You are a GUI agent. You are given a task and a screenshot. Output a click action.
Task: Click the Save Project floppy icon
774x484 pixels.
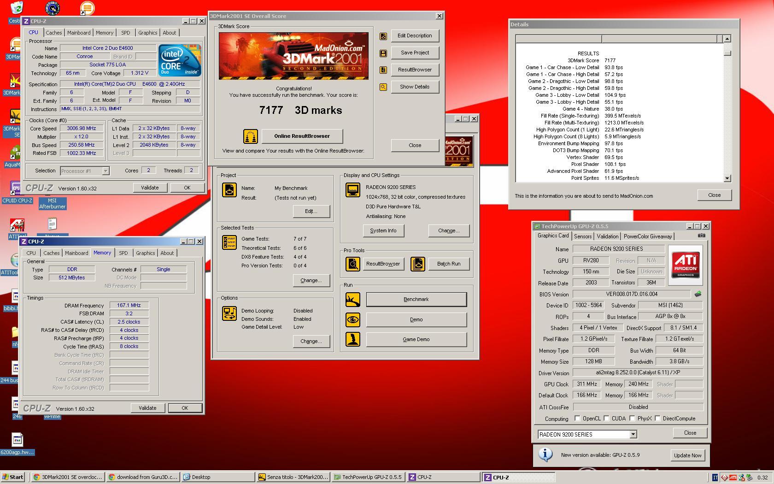pyautogui.click(x=383, y=53)
